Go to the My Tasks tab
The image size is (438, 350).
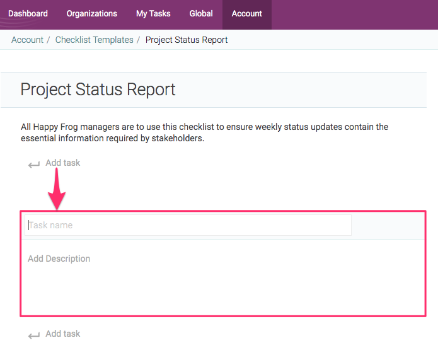[x=153, y=13]
